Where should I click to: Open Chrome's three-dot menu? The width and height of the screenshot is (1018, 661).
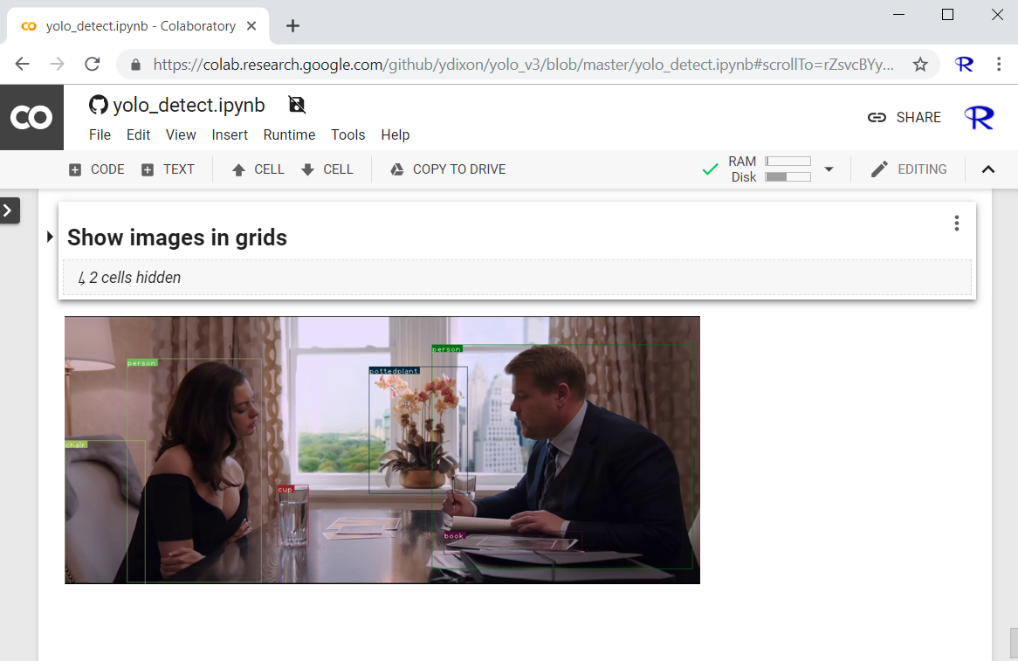pyautogui.click(x=999, y=65)
